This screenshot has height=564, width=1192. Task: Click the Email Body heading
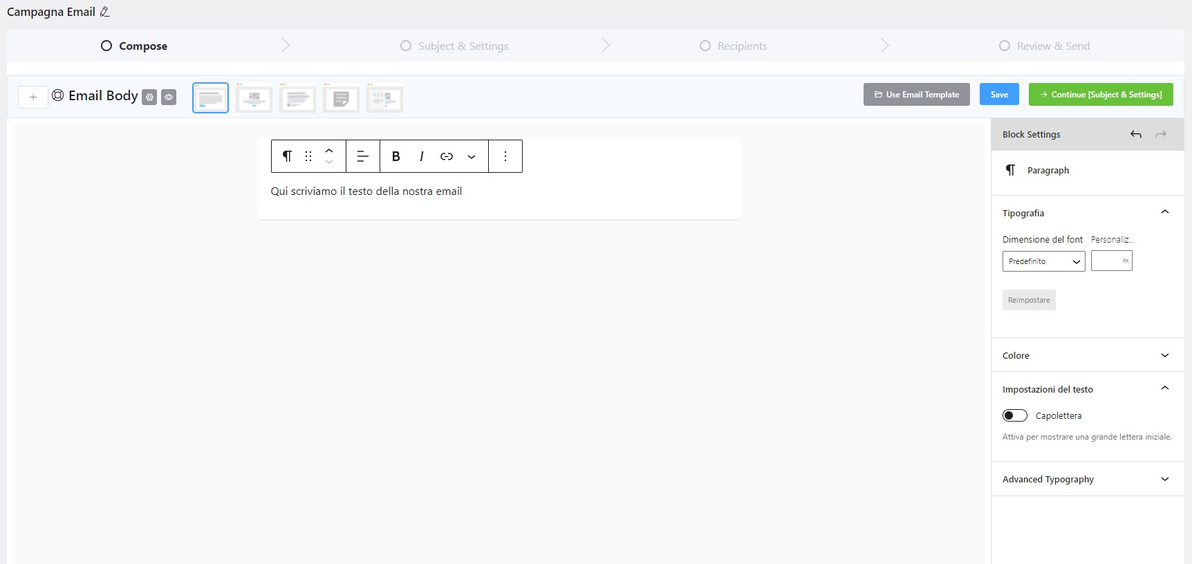click(103, 95)
